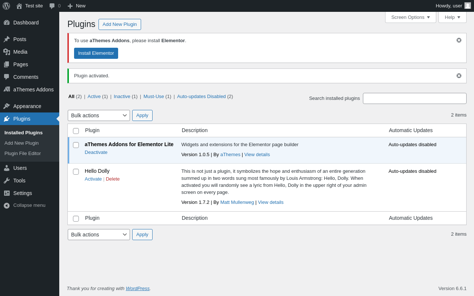This screenshot has height=296, width=474.
Task: Deactivate the aThemes Addons plugin
Action: click(x=96, y=152)
